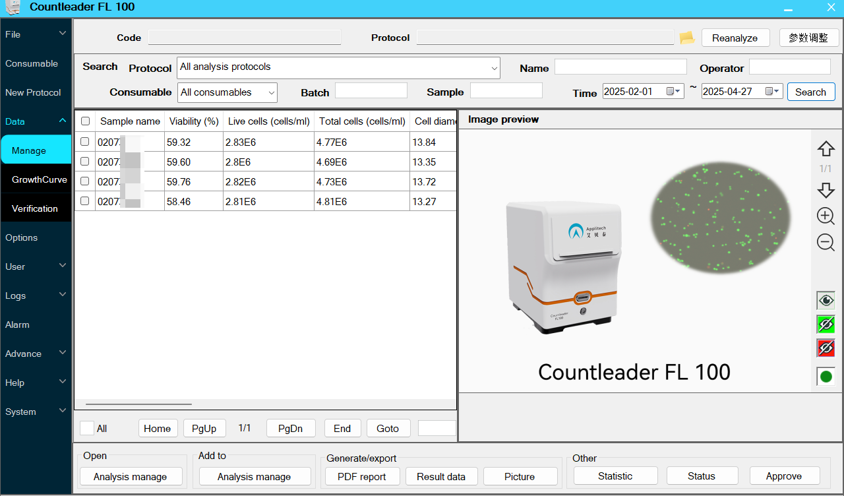844x496 pixels.
Task: Focus the Sample input field
Action: point(506,90)
